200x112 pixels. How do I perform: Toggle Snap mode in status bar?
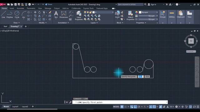click(126, 107)
